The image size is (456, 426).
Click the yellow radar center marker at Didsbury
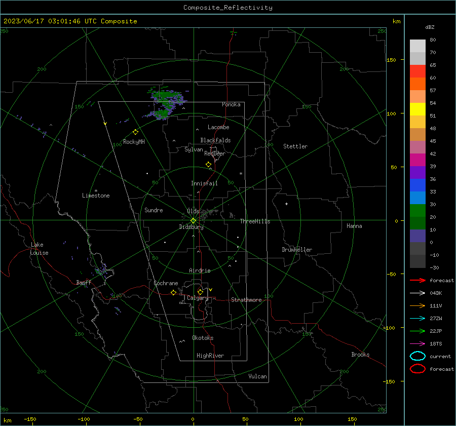click(193, 221)
